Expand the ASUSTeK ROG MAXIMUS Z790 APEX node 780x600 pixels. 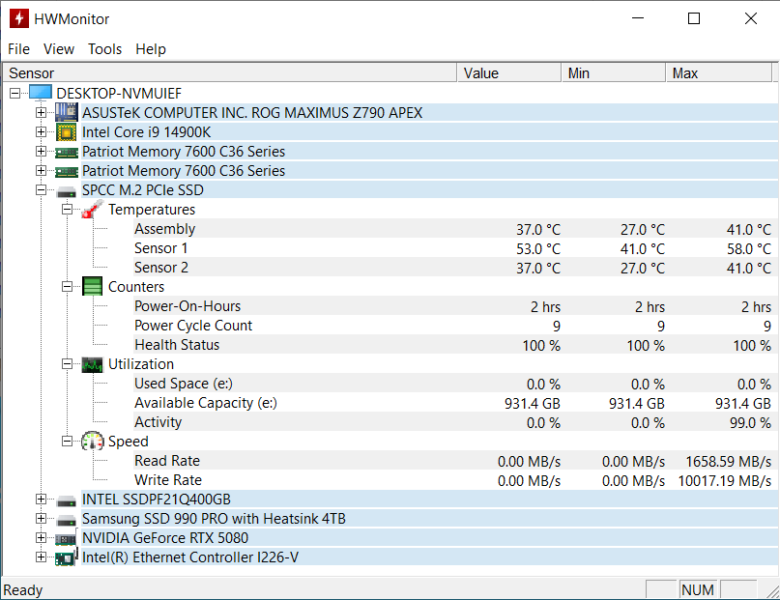(42, 112)
